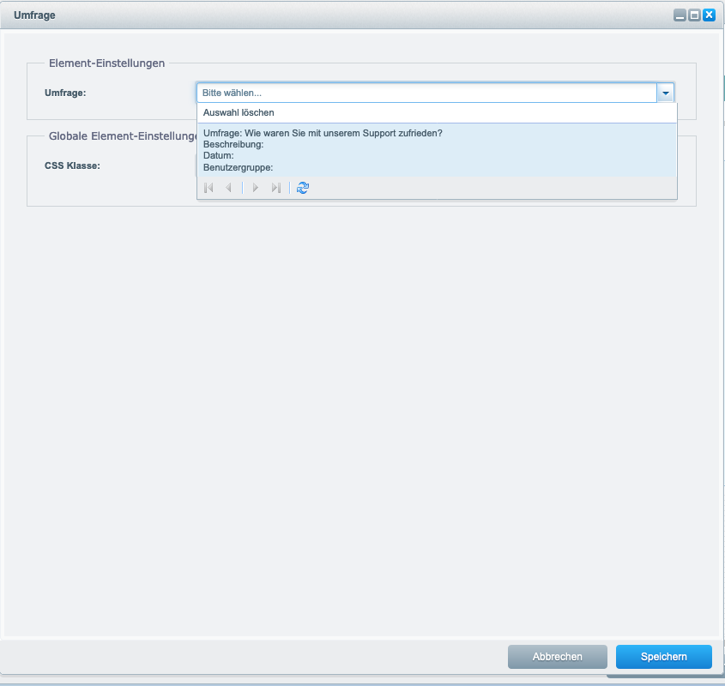Click the 'Element-Einstellungen' fieldset heading
Viewport: 725px width, 686px height.
coord(106,63)
